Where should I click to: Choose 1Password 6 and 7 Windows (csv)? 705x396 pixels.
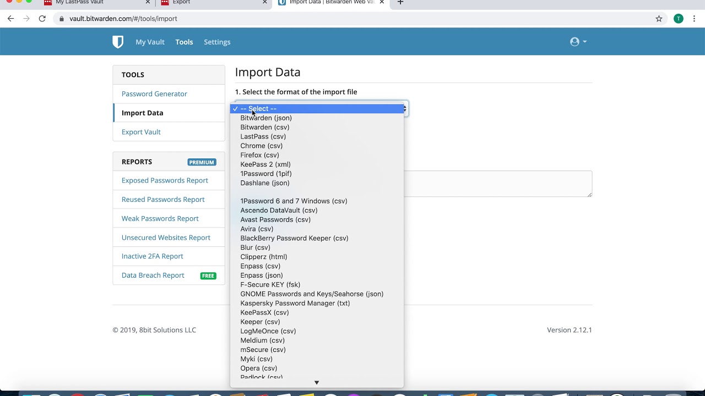coord(317,201)
